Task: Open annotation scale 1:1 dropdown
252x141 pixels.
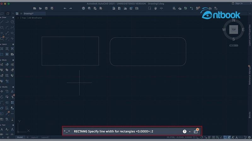Action: pyautogui.click(x=241, y=137)
